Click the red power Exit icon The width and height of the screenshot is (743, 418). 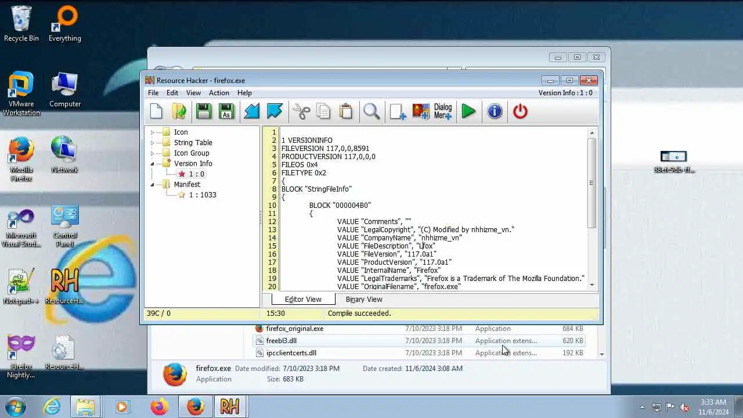pos(520,111)
